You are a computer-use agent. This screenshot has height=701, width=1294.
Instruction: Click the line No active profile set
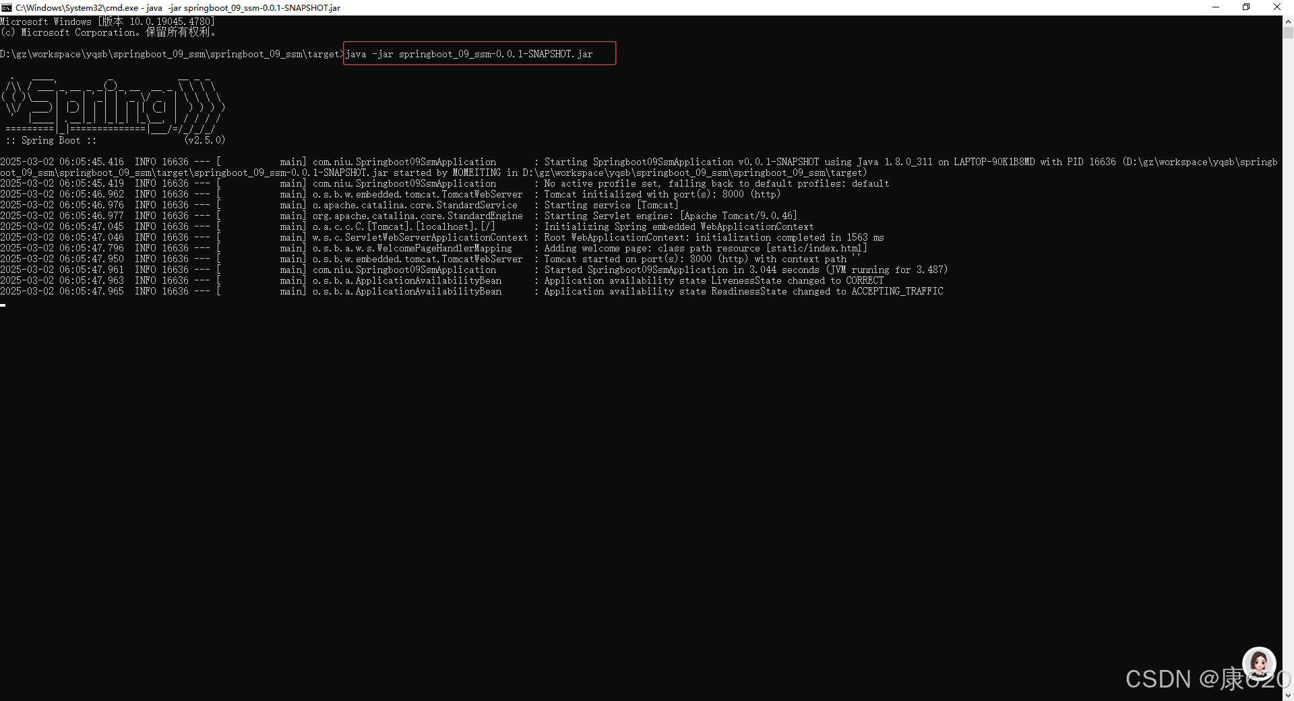[445, 183]
